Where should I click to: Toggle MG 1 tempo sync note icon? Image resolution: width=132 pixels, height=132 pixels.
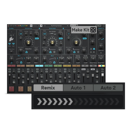[11, 63]
